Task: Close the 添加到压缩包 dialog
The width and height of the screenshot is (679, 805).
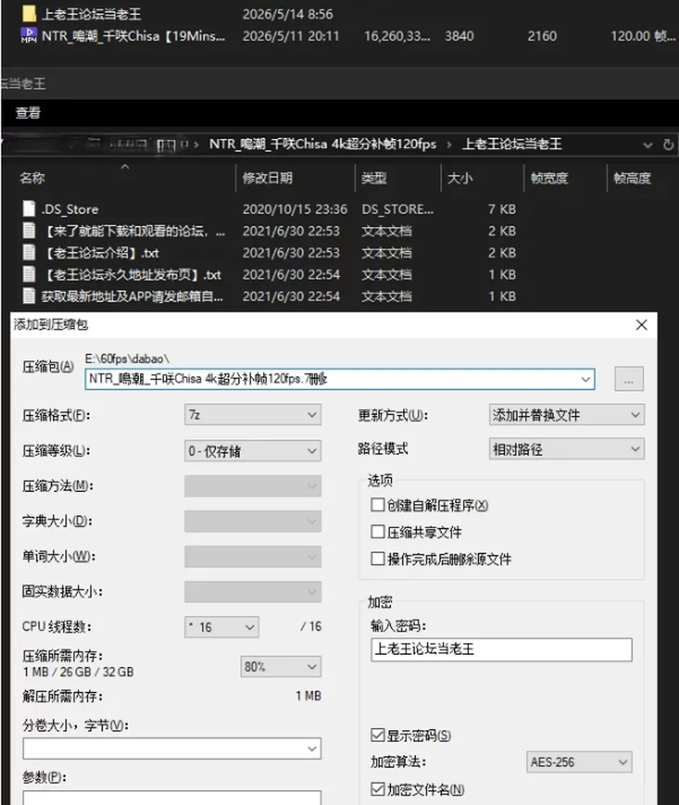Action: [x=642, y=325]
